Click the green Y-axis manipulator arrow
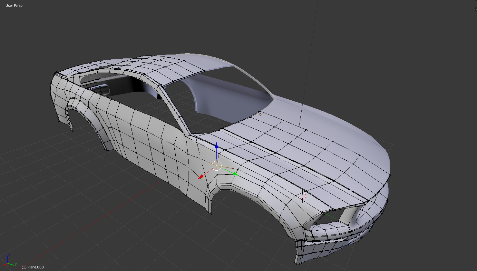The height and width of the screenshot is (271, 477). tap(235, 174)
